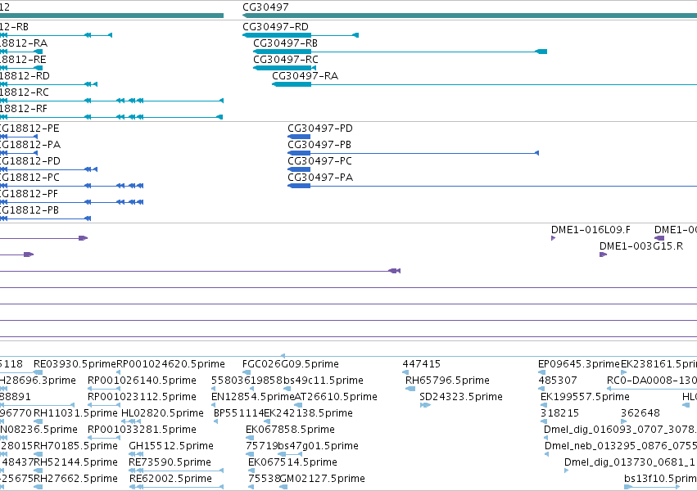Select EST label EK242138.5prime

coord(308,413)
